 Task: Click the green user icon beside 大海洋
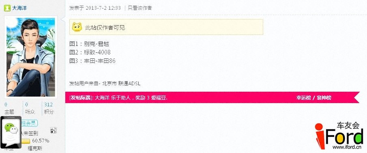tap(7, 8)
